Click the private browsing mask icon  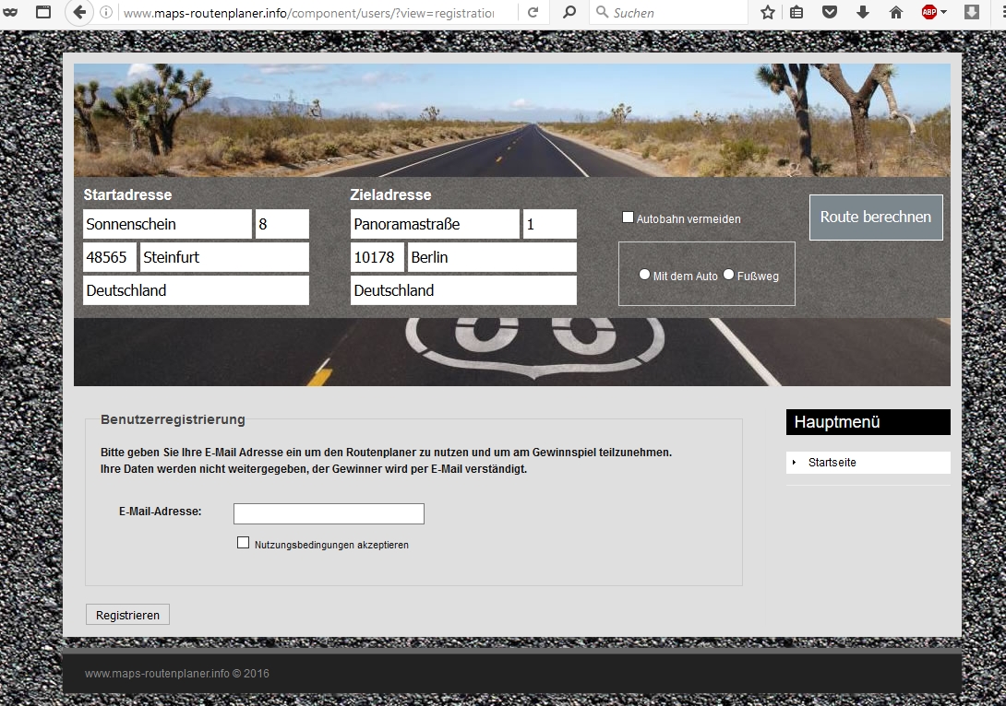pyautogui.click(x=10, y=12)
